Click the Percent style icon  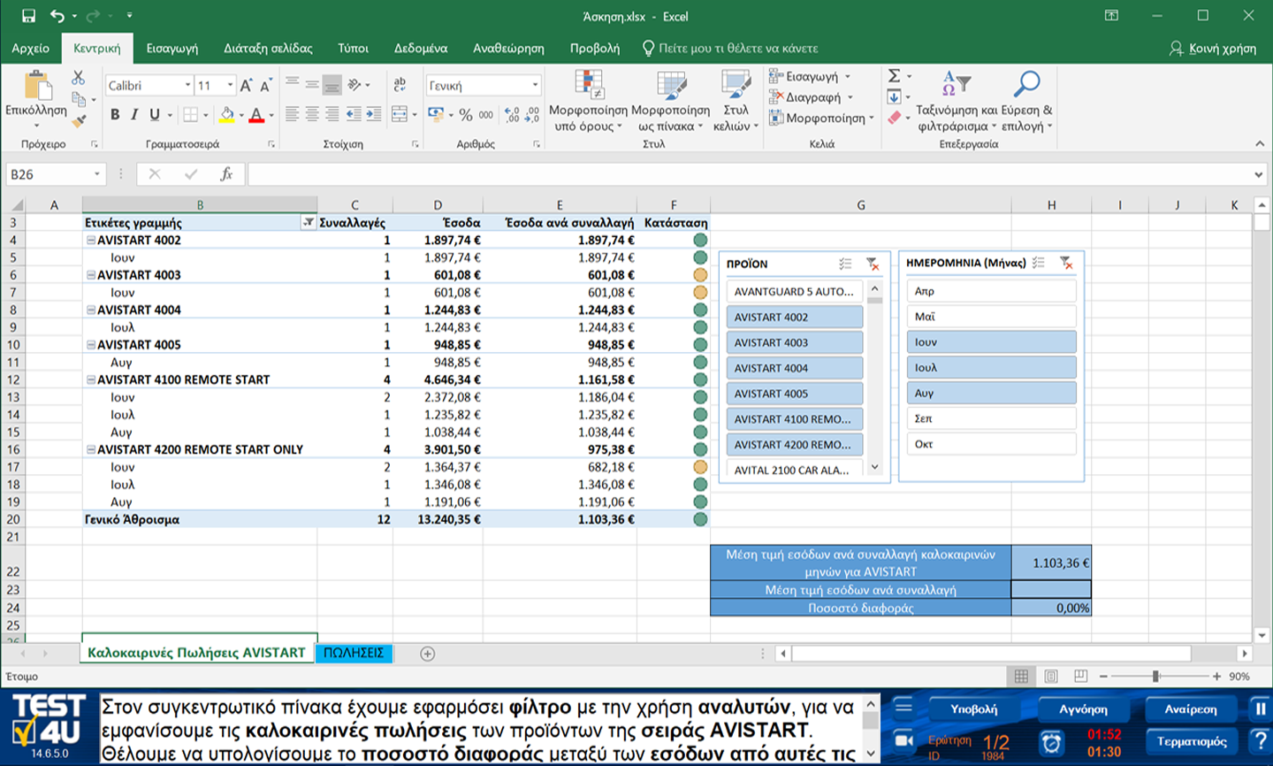[x=465, y=115]
